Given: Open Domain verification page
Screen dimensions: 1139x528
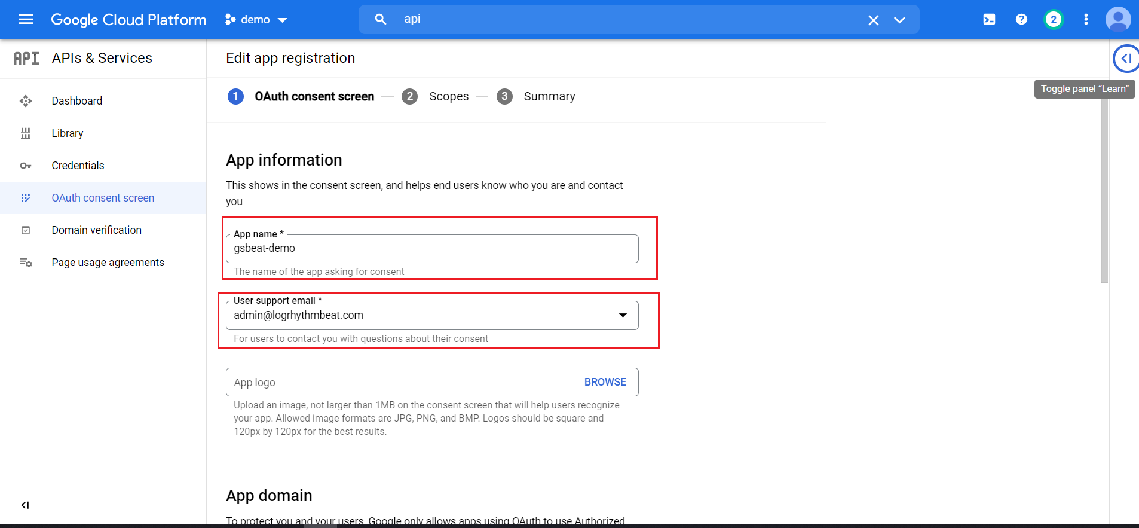Looking at the screenshot, I should point(96,230).
